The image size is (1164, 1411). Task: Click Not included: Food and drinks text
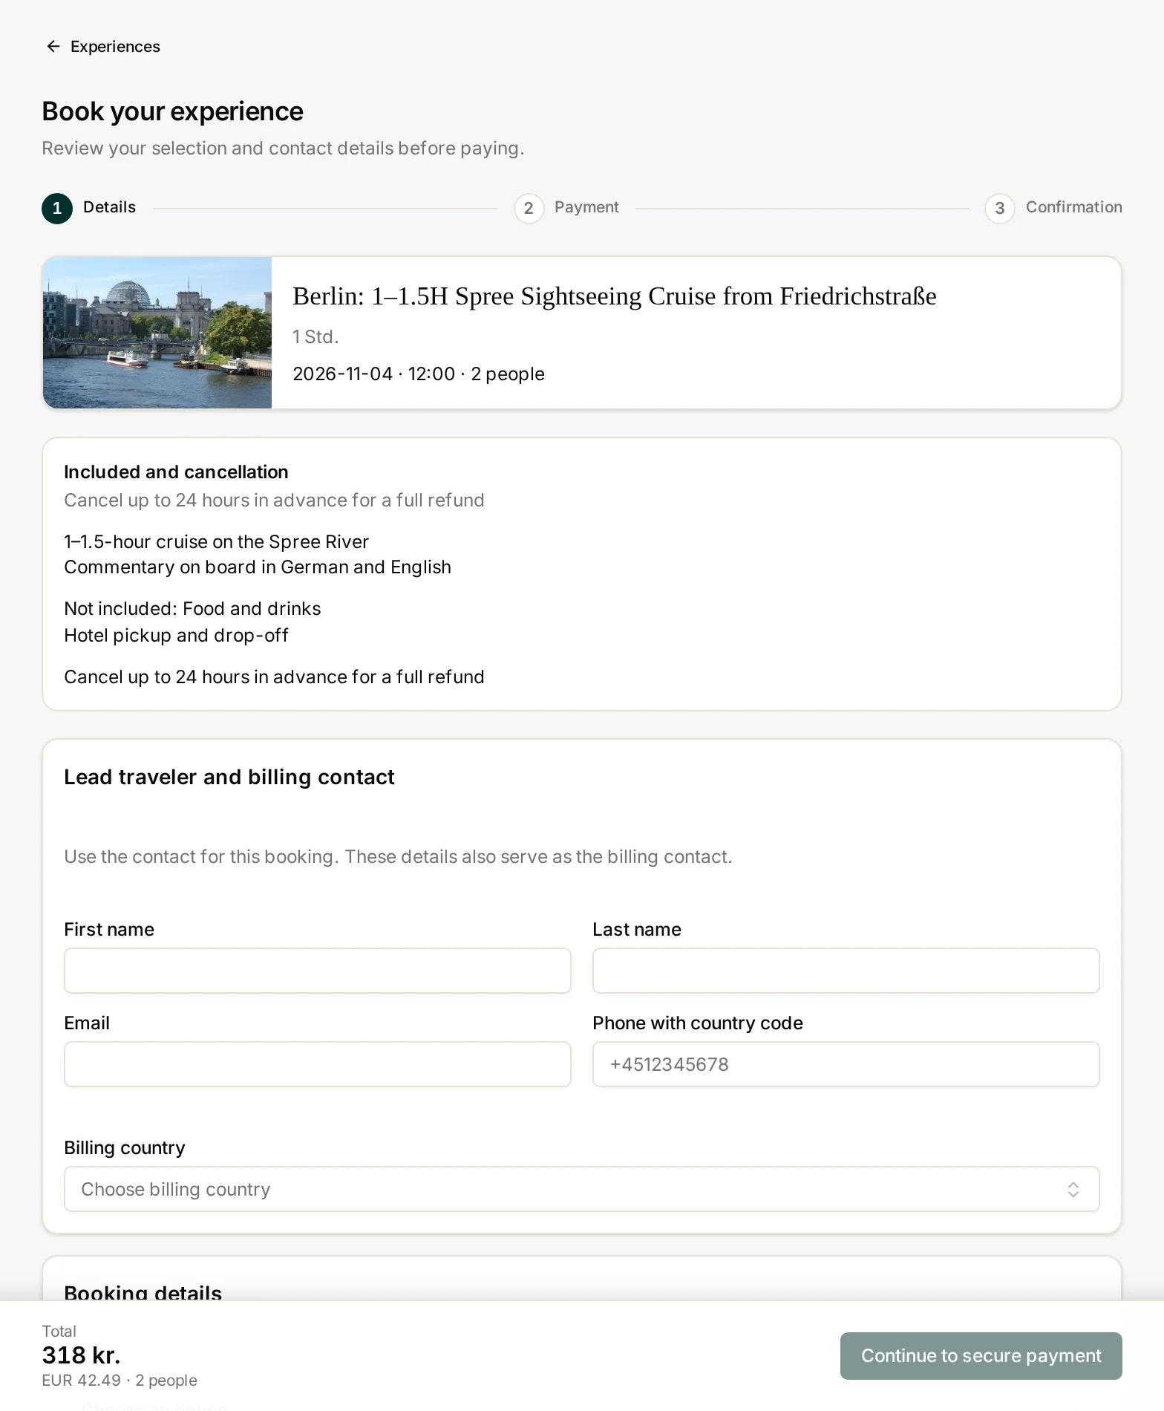pos(192,609)
